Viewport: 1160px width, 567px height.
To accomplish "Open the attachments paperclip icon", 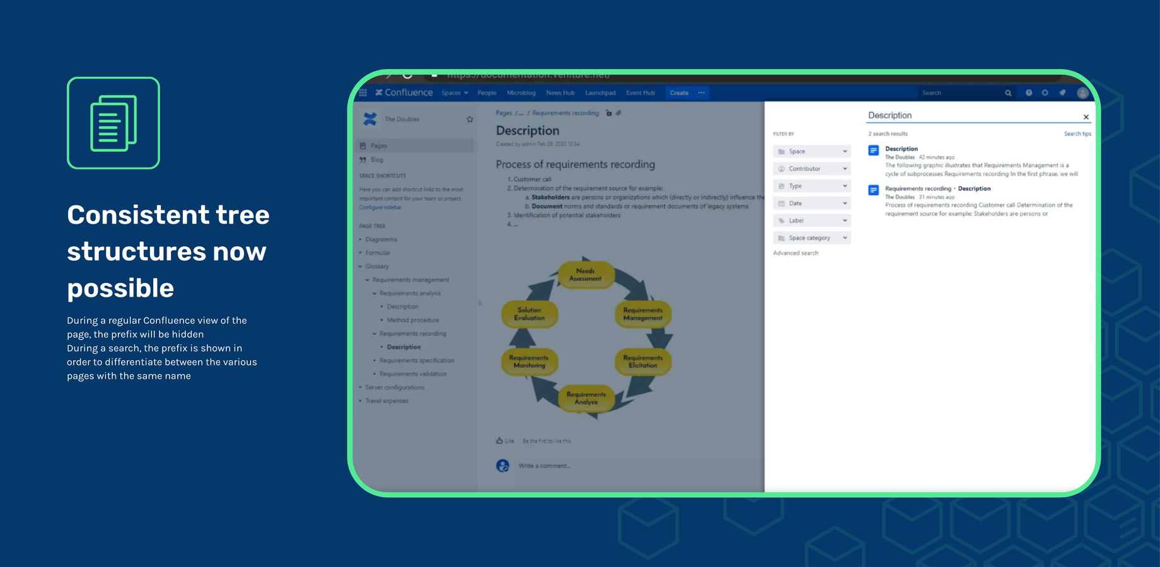I will coord(618,113).
